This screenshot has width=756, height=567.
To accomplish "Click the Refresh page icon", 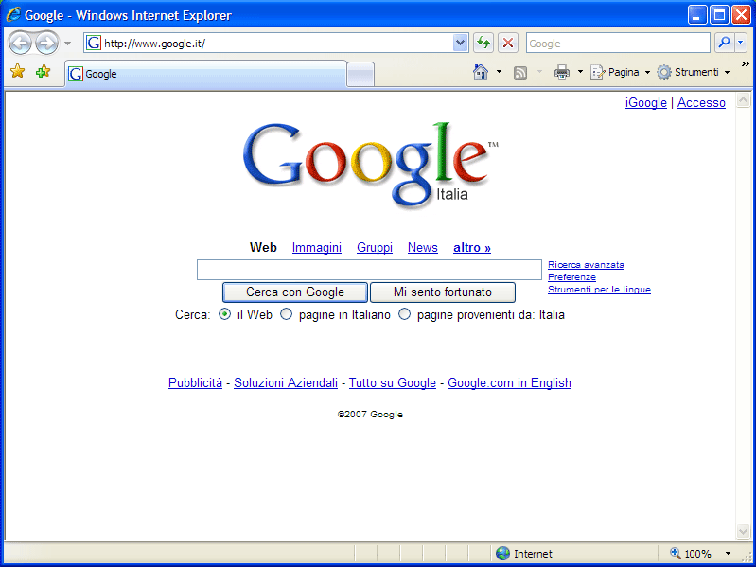I will [483, 43].
